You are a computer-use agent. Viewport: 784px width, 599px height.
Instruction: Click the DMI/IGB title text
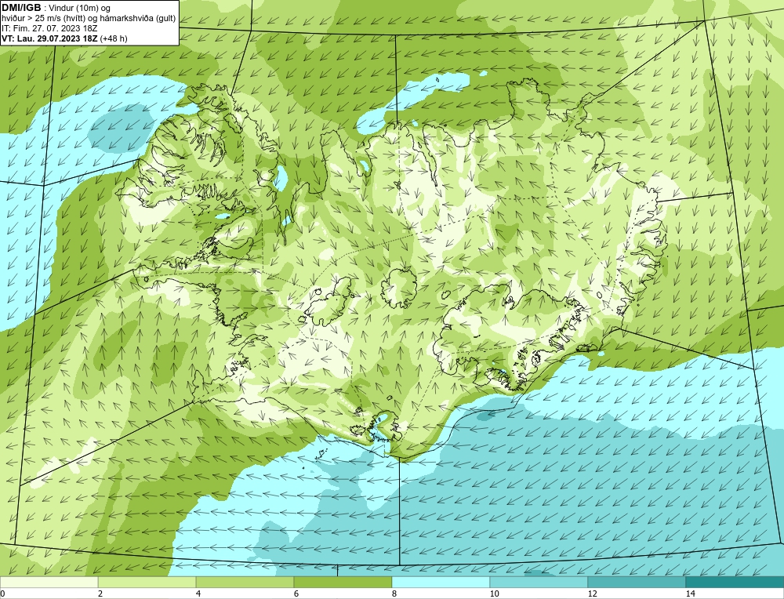[x=21, y=8]
